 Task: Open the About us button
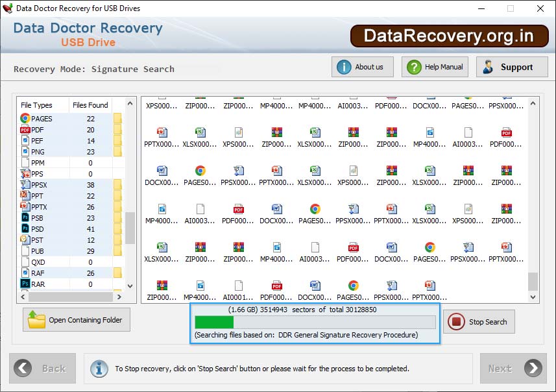click(363, 67)
